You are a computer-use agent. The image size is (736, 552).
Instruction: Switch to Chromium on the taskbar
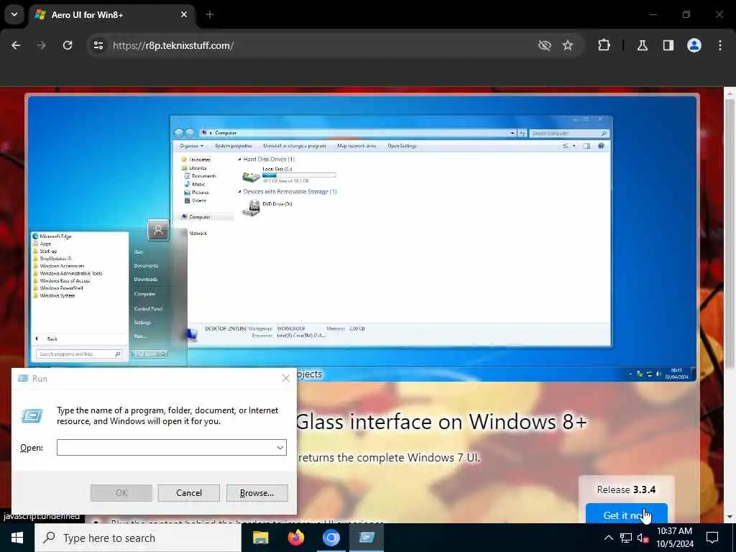tap(331, 538)
